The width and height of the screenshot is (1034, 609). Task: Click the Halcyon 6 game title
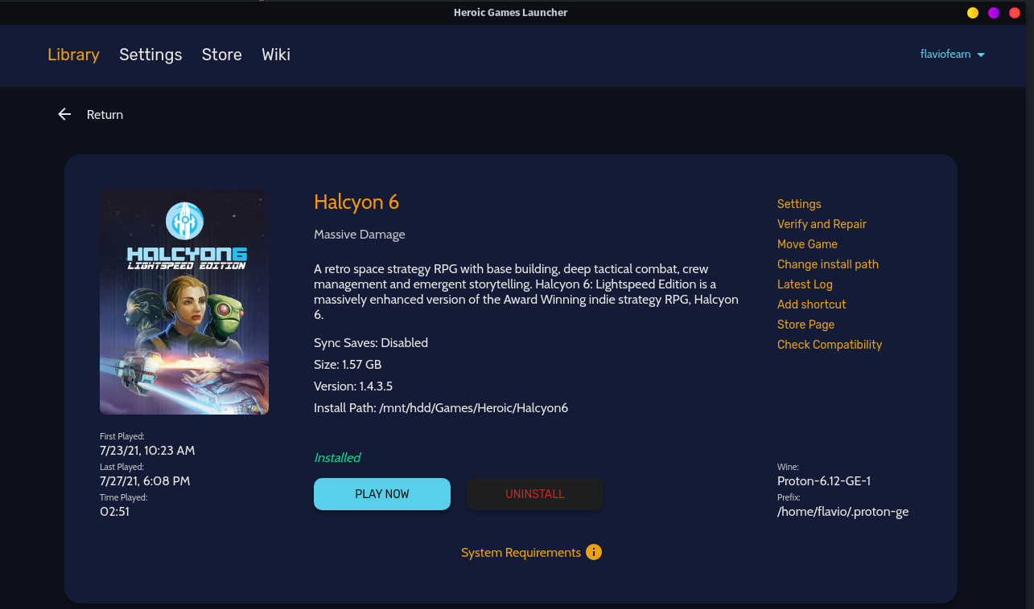[356, 202]
